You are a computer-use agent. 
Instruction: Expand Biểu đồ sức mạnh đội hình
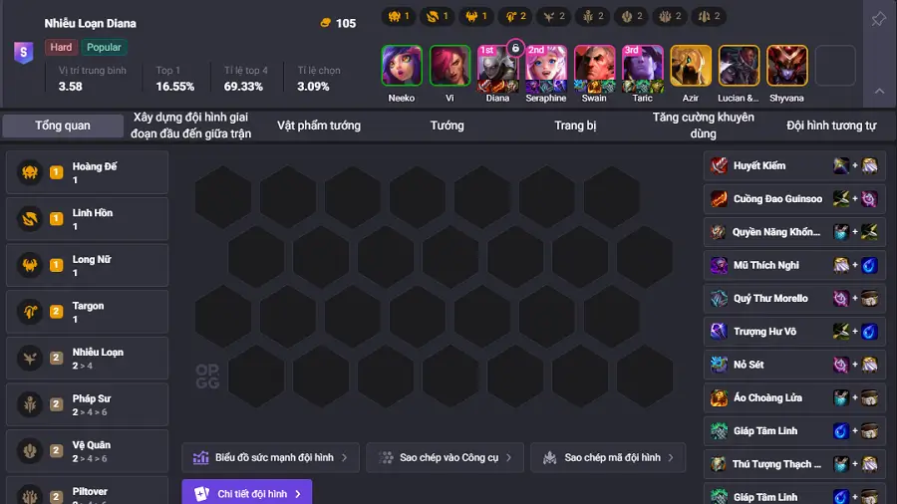point(270,458)
